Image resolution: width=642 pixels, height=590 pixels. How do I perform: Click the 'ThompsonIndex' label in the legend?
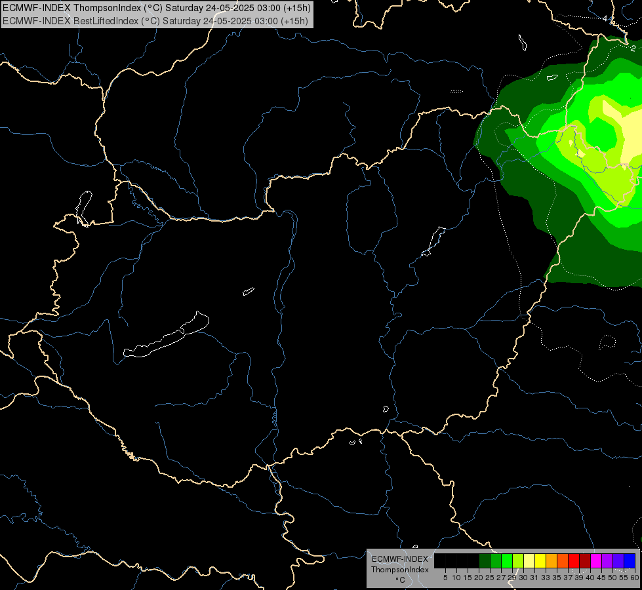(x=400, y=570)
